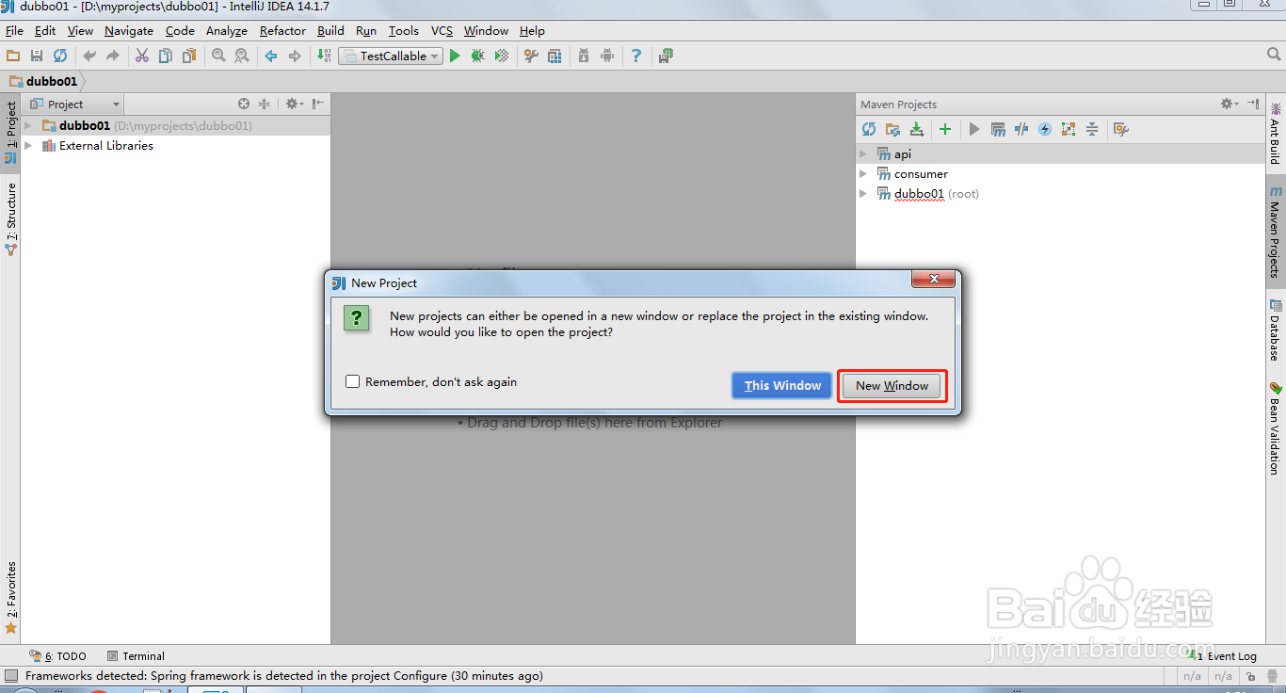Click the Back navigation arrow
1286x693 pixels.
pyautogui.click(x=271, y=56)
